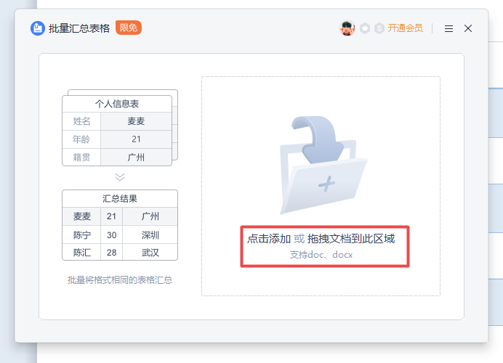Close the 批量汇总表格 dialog
503x363 pixels.
coord(468,28)
